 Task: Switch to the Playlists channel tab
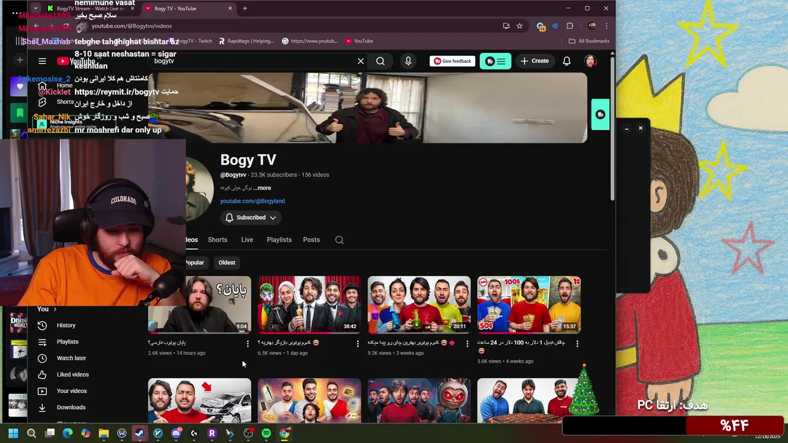coord(279,240)
